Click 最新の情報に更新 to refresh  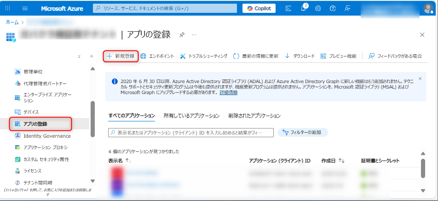point(255,56)
